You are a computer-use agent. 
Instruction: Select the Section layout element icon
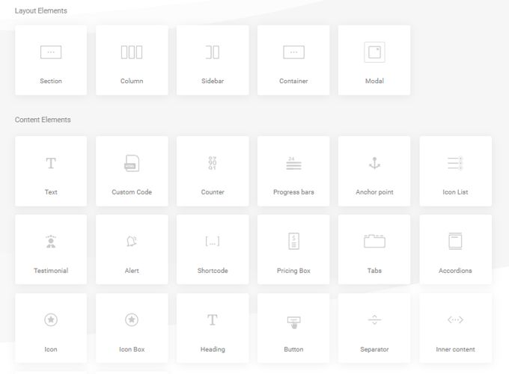[x=51, y=52]
